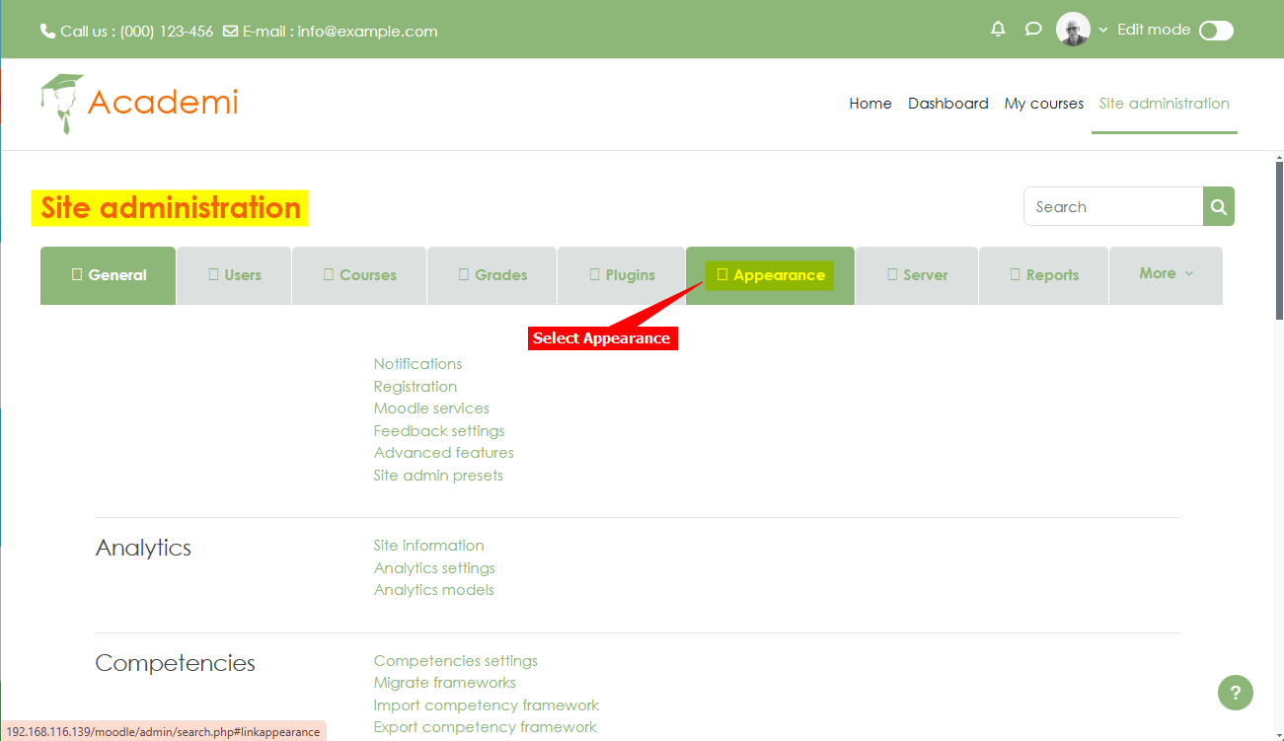Switch to the Plugins tab
The width and height of the screenshot is (1284, 741).
[x=621, y=275]
